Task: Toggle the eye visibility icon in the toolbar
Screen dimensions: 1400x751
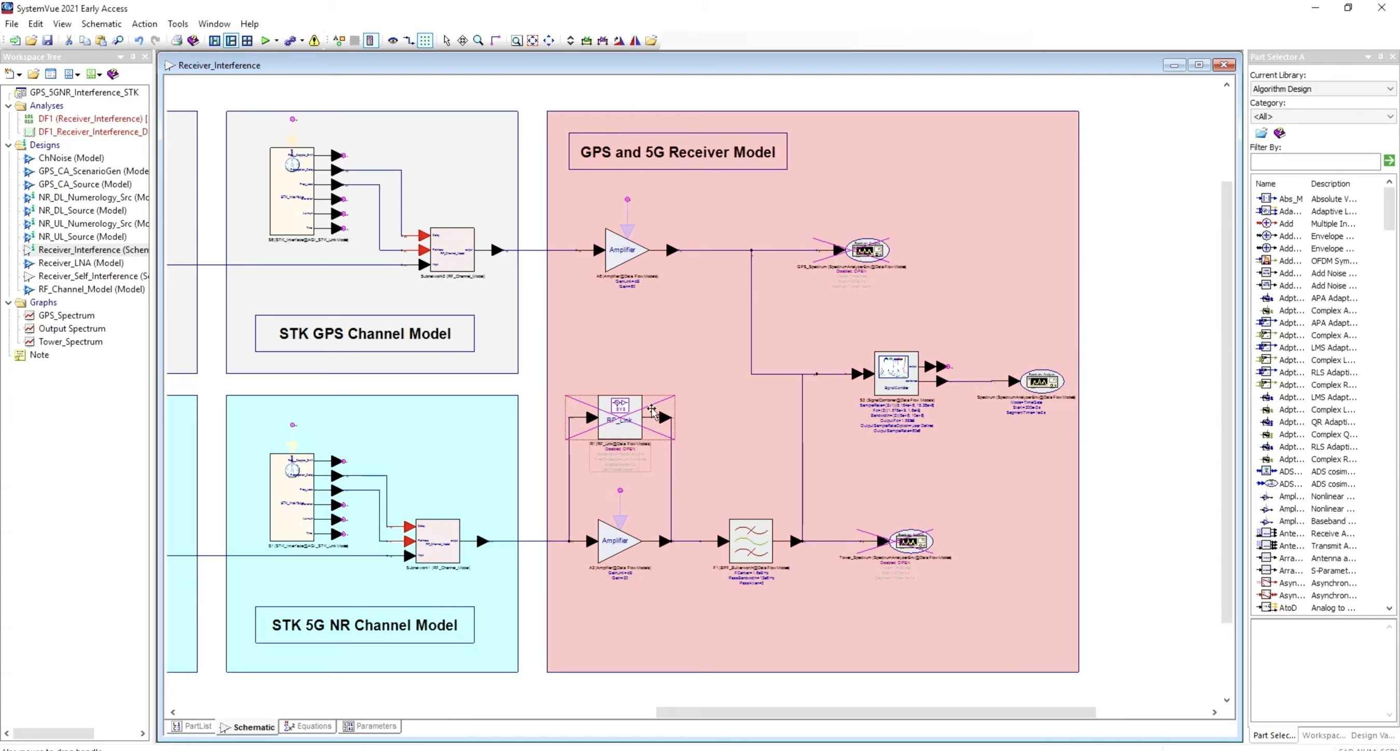Action: point(393,40)
